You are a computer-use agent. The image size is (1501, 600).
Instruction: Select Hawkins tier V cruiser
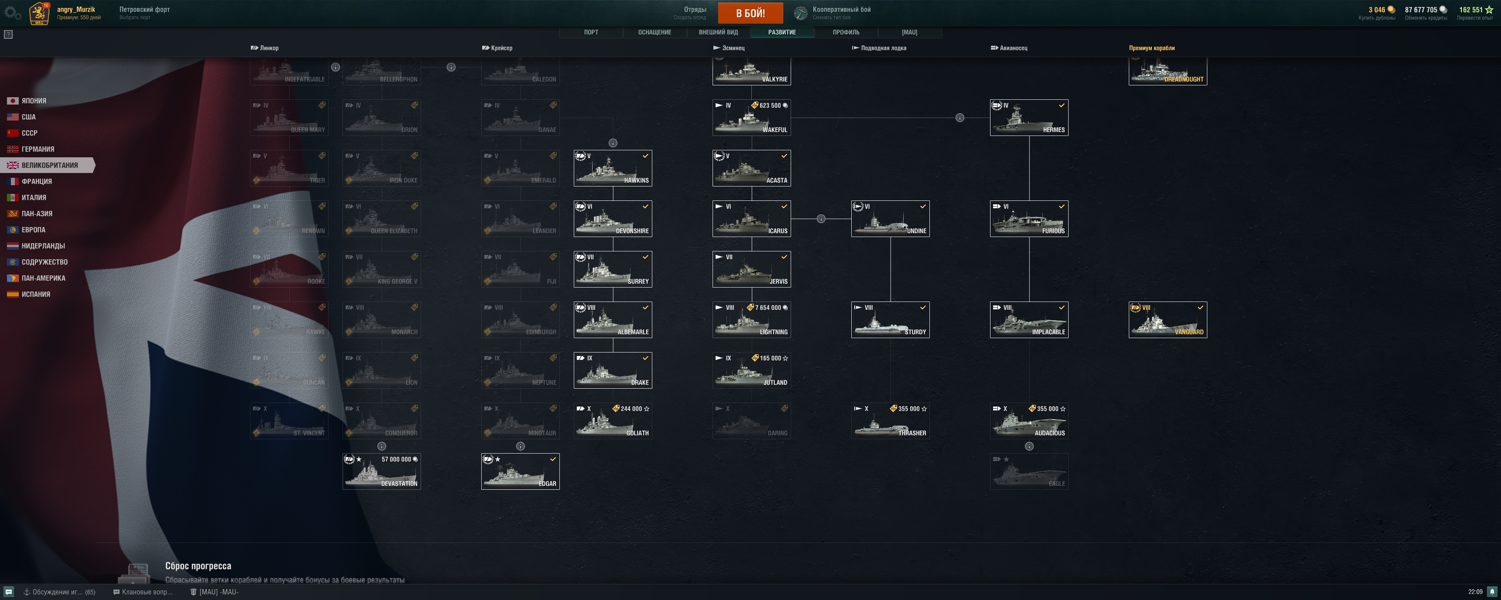[x=613, y=168]
